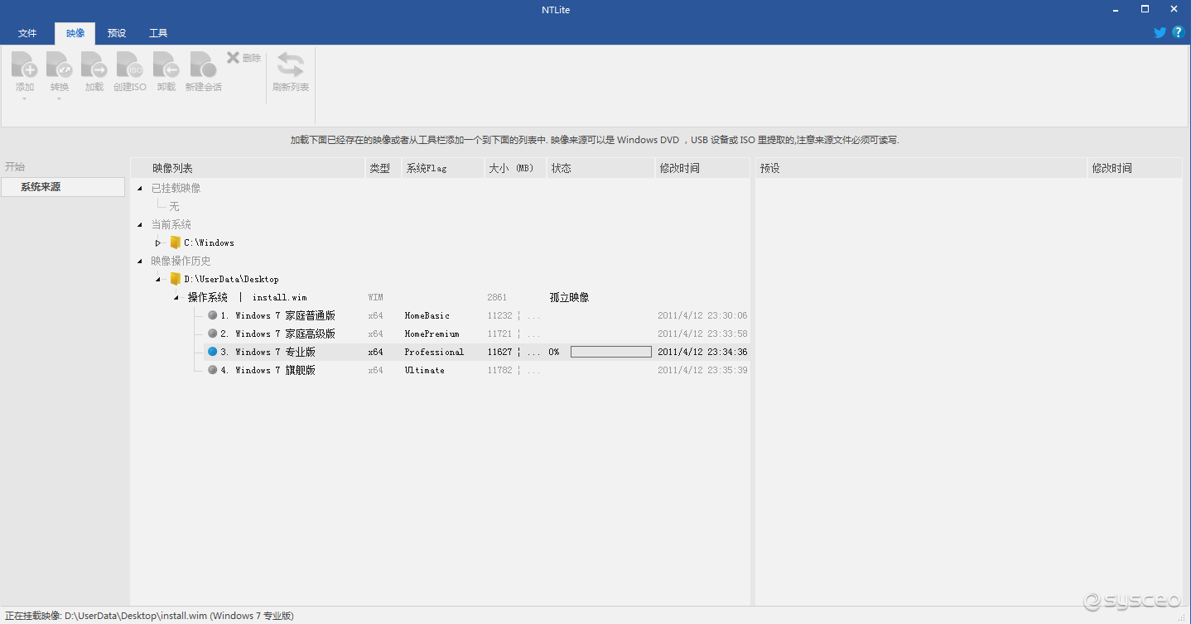Open dropdown arrow under 添加

(24, 99)
